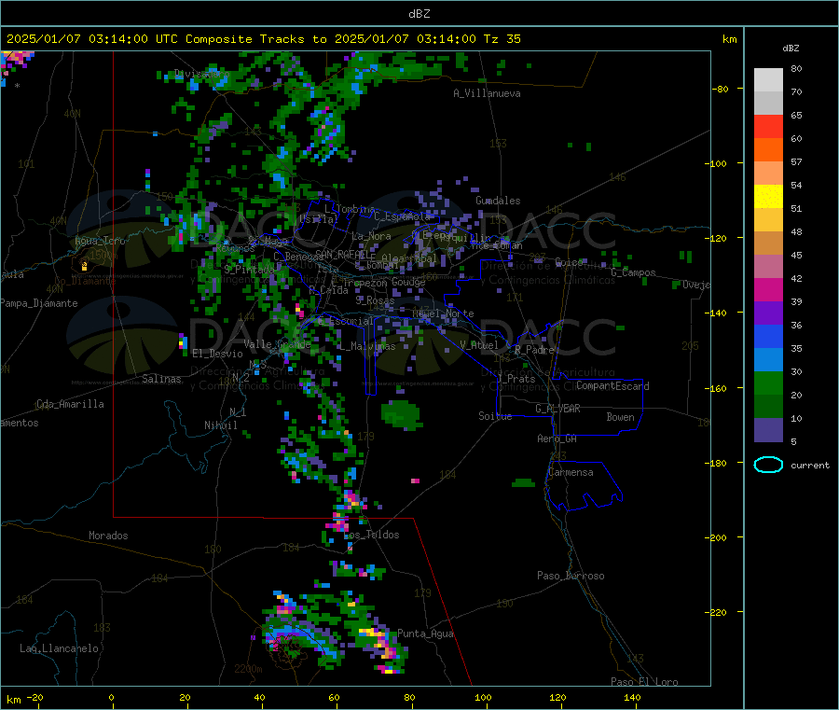
Task: Click the 'Pampa_Diamante' map label
Action: 38,303
